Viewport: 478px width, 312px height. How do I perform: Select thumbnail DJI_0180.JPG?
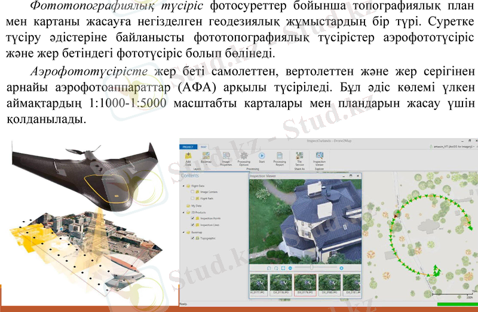click(x=329, y=285)
